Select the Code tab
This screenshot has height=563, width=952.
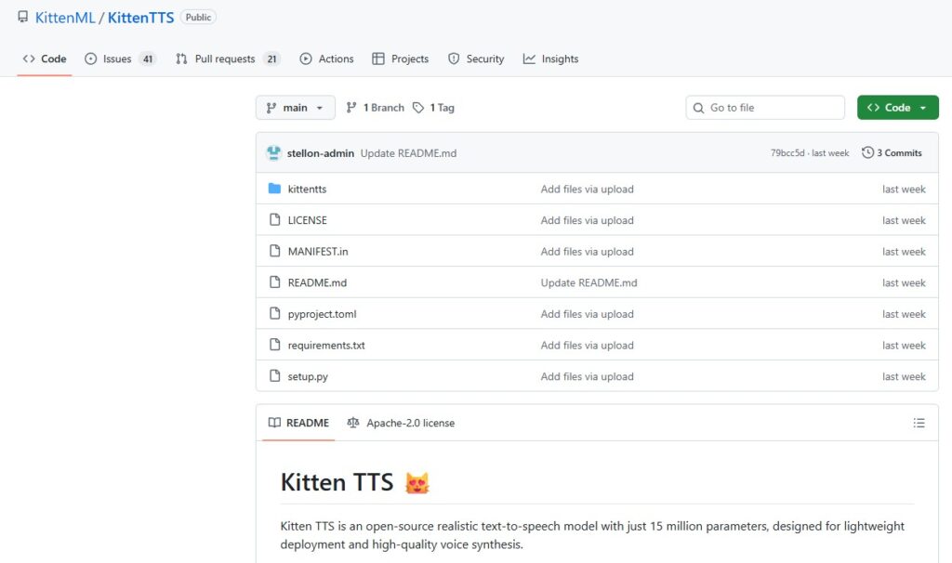coord(45,59)
